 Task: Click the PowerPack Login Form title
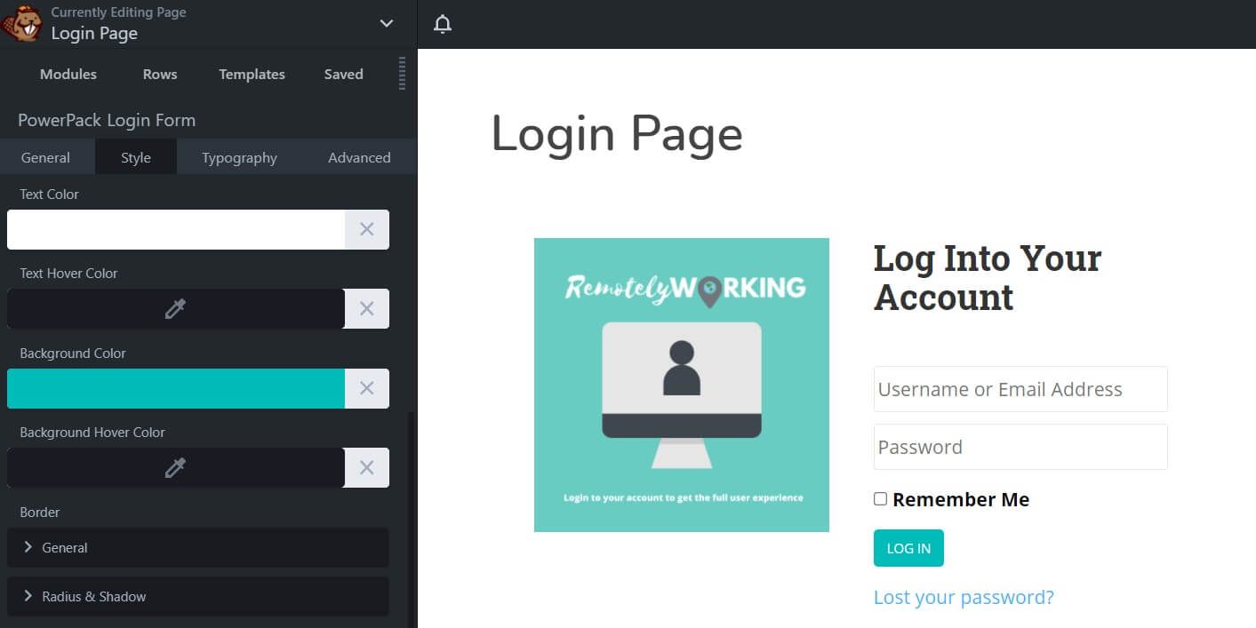coord(107,120)
